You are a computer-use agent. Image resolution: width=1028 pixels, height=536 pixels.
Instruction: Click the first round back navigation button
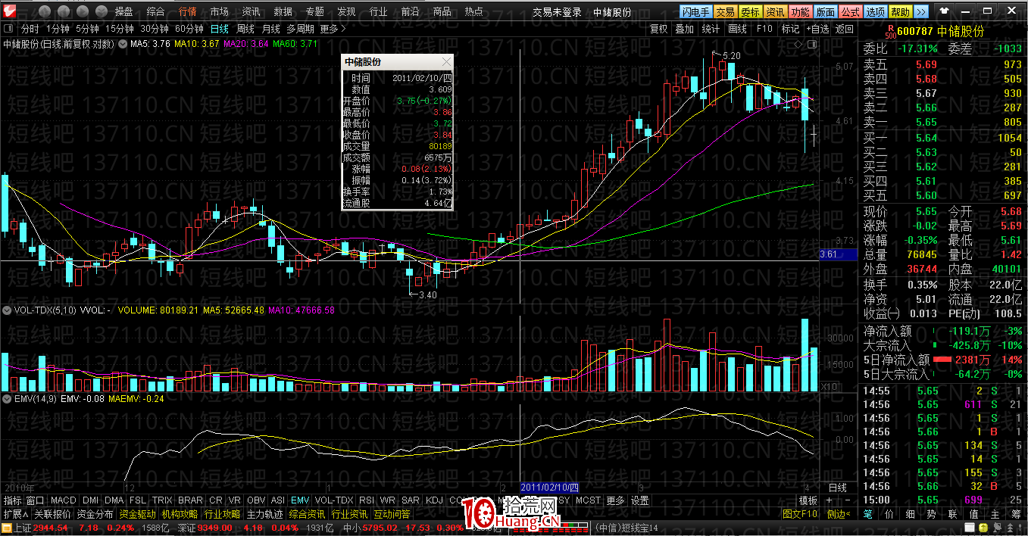45,11
